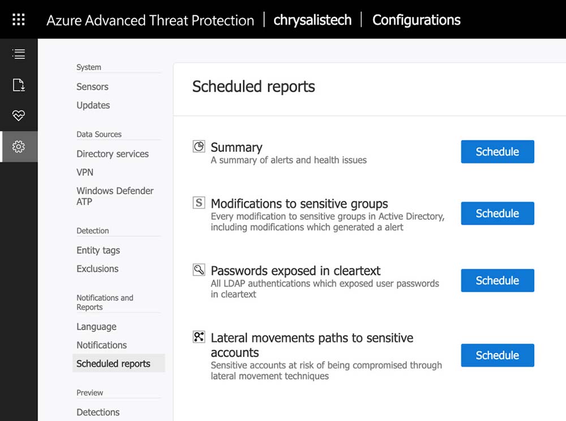This screenshot has height=421, width=566.
Task: Click the chrysalistech workspace name
Action: pyautogui.click(x=312, y=20)
